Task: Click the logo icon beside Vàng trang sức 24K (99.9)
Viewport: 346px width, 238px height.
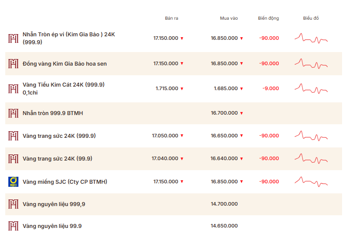Action: click(13, 158)
